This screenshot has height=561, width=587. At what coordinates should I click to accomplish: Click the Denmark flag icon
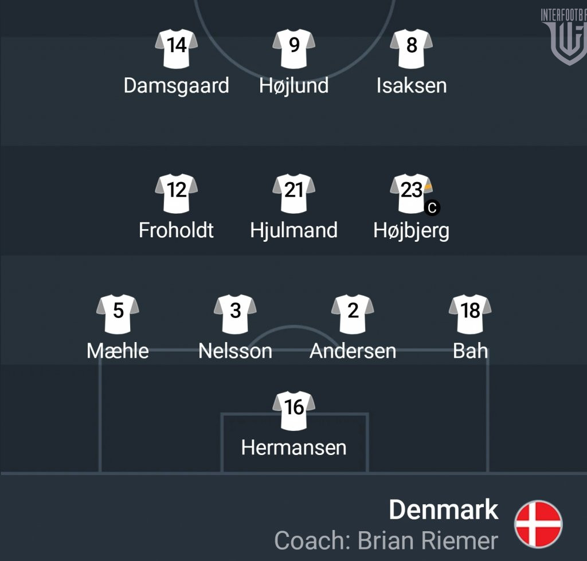click(x=538, y=524)
